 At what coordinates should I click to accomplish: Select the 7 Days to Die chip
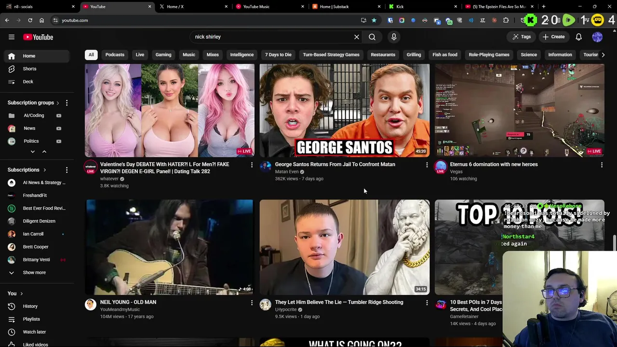278,55
